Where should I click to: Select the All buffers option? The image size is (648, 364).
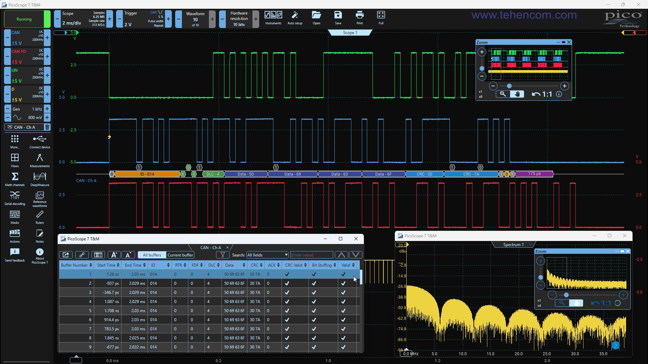(x=152, y=255)
